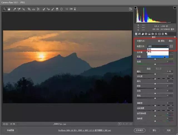Choose the highlighted 浏览 profile list entry
Screen dimensions: 178x135
158,57
